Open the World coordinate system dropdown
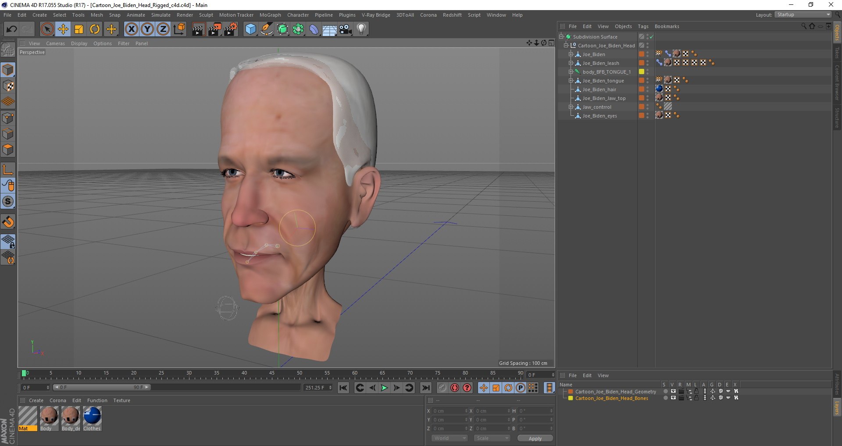The height and width of the screenshot is (446, 842). point(450,438)
